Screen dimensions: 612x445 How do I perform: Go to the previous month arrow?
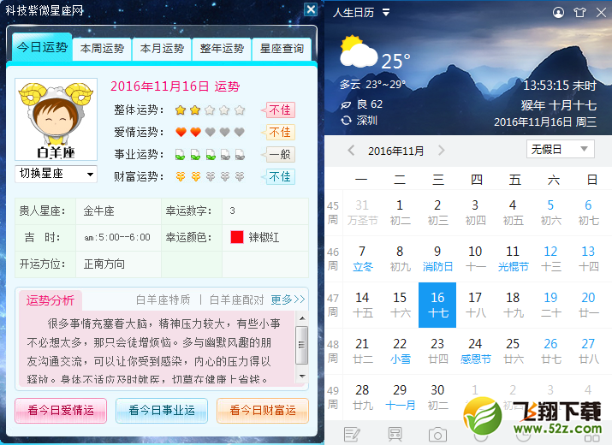point(351,151)
